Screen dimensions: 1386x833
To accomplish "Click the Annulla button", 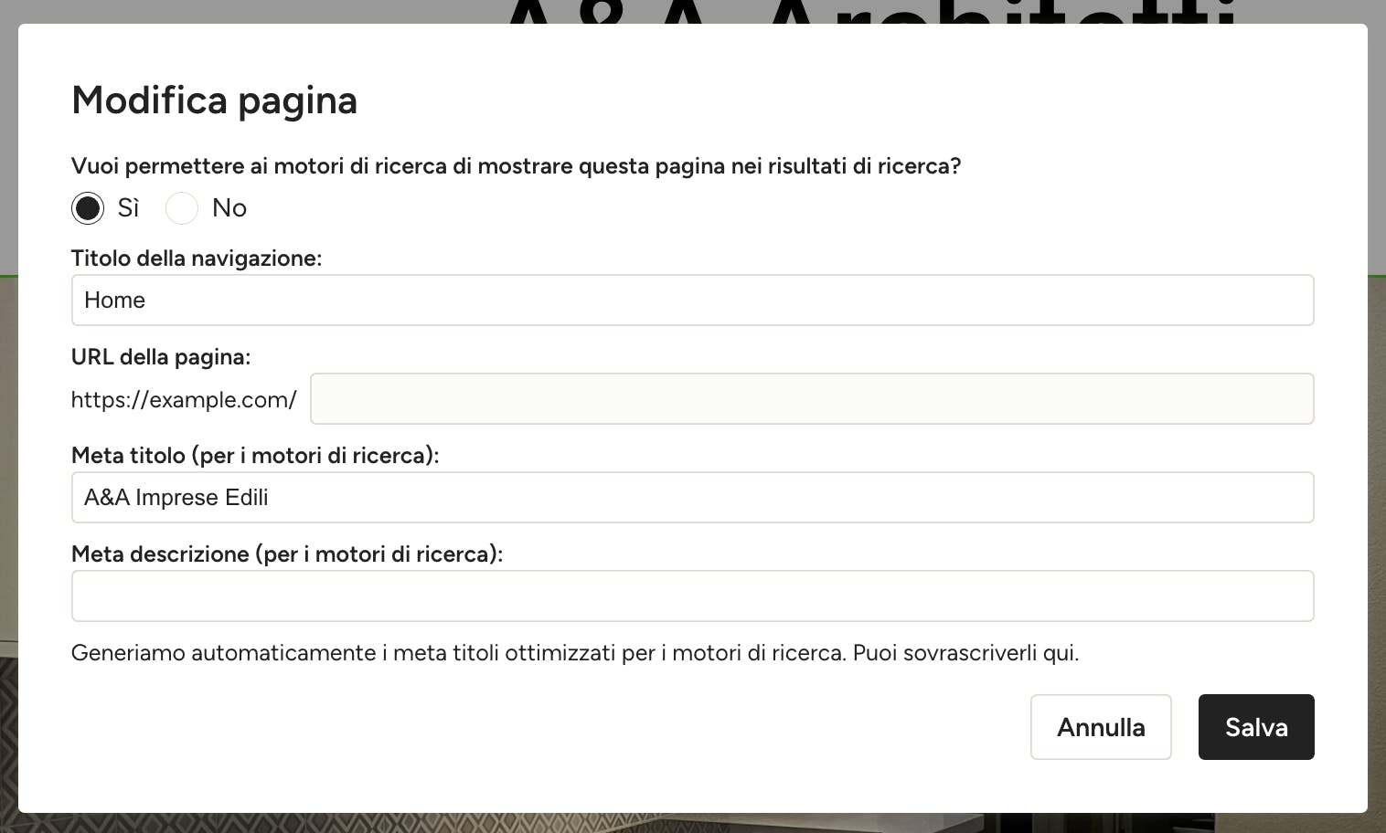I will point(1101,727).
